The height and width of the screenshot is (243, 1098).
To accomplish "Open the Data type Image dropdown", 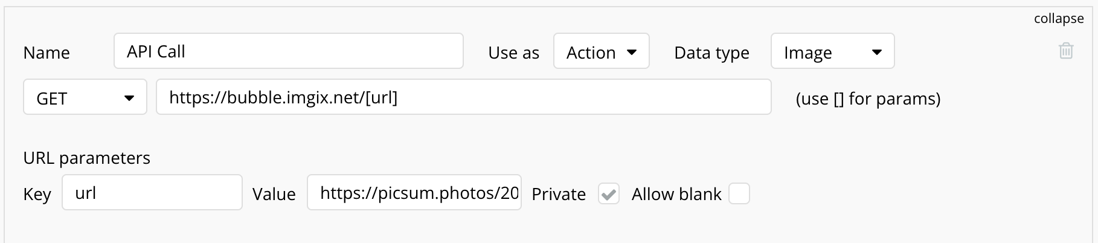I will point(832,51).
